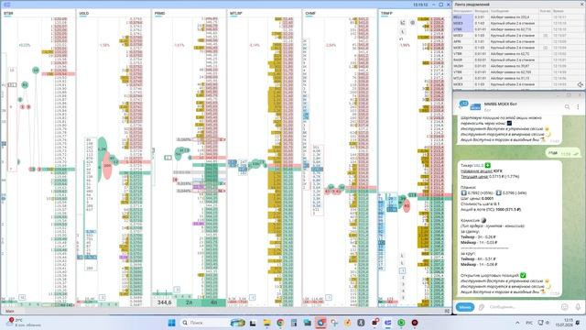The width and height of the screenshot is (586, 330).
Task: Open TRNFP column settings icon
Action: (403, 22)
